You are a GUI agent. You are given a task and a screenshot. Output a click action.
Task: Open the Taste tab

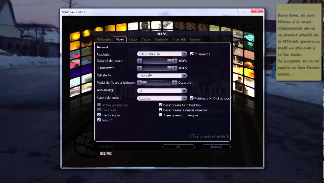click(x=146, y=39)
